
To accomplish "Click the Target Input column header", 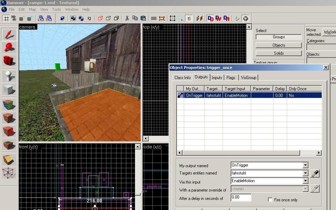I will coord(237,89).
